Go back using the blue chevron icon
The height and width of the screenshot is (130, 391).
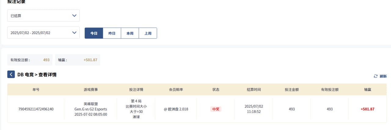click(x=11, y=74)
